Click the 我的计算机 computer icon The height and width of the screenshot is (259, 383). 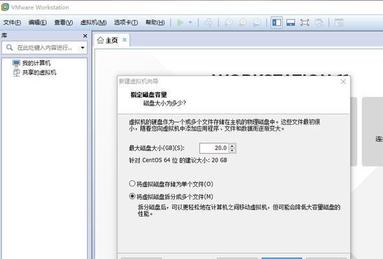coord(16,63)
